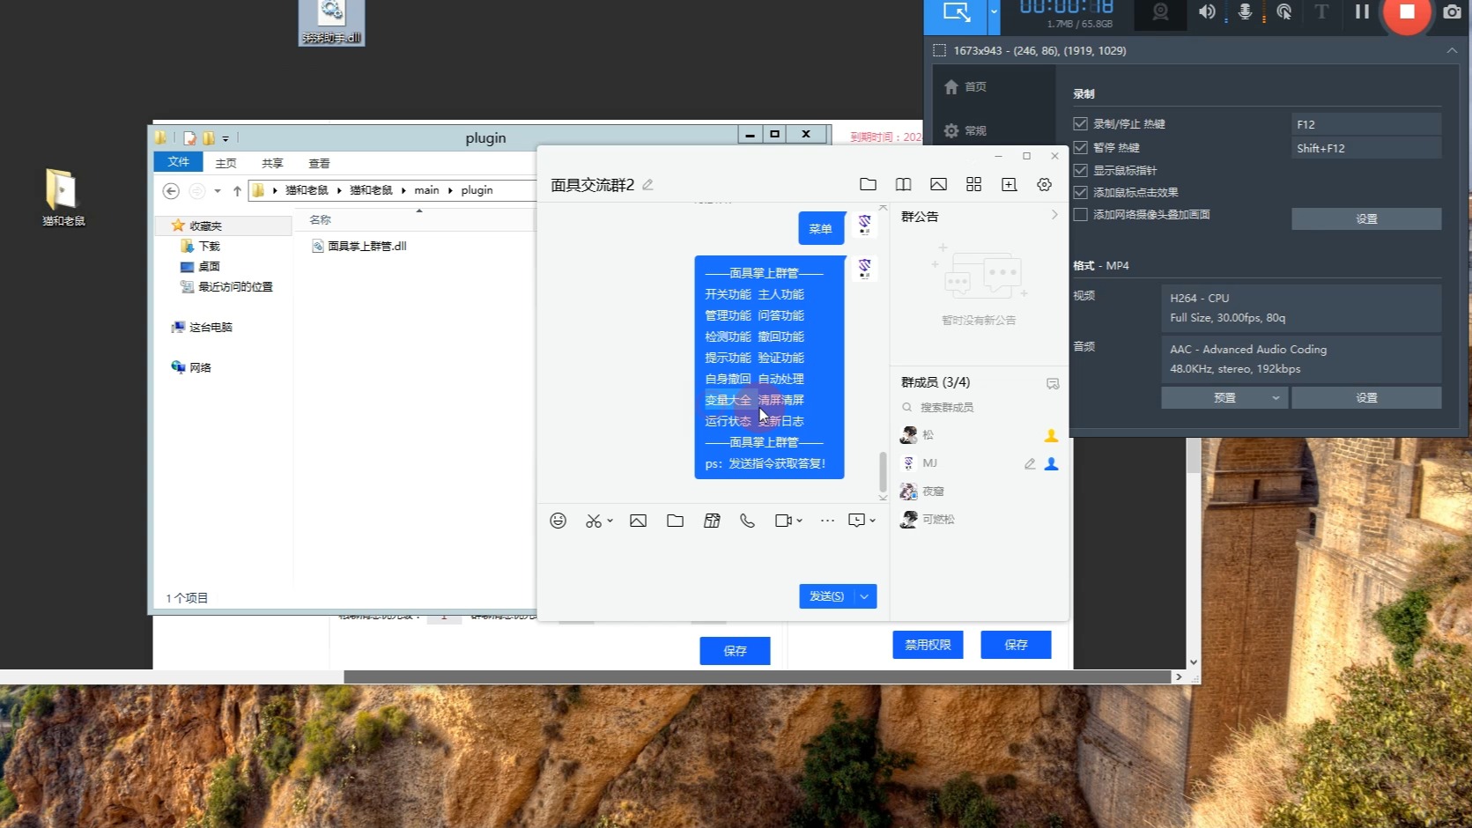
Task: Click the group member chat icon beside 群成员
Action: coord(1052,383)
